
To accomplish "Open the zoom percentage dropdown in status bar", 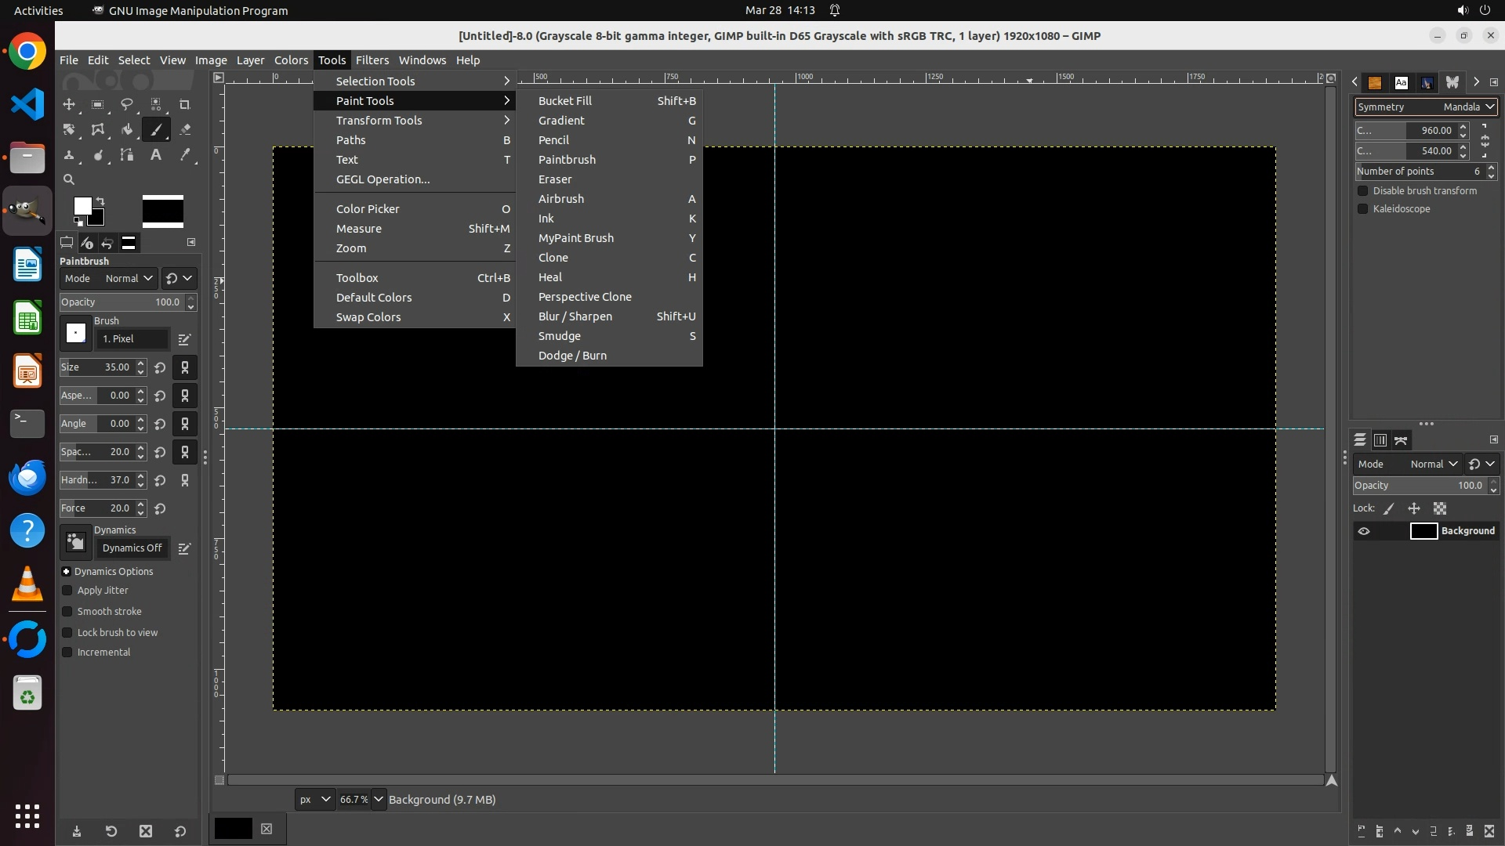I will 379,799.
